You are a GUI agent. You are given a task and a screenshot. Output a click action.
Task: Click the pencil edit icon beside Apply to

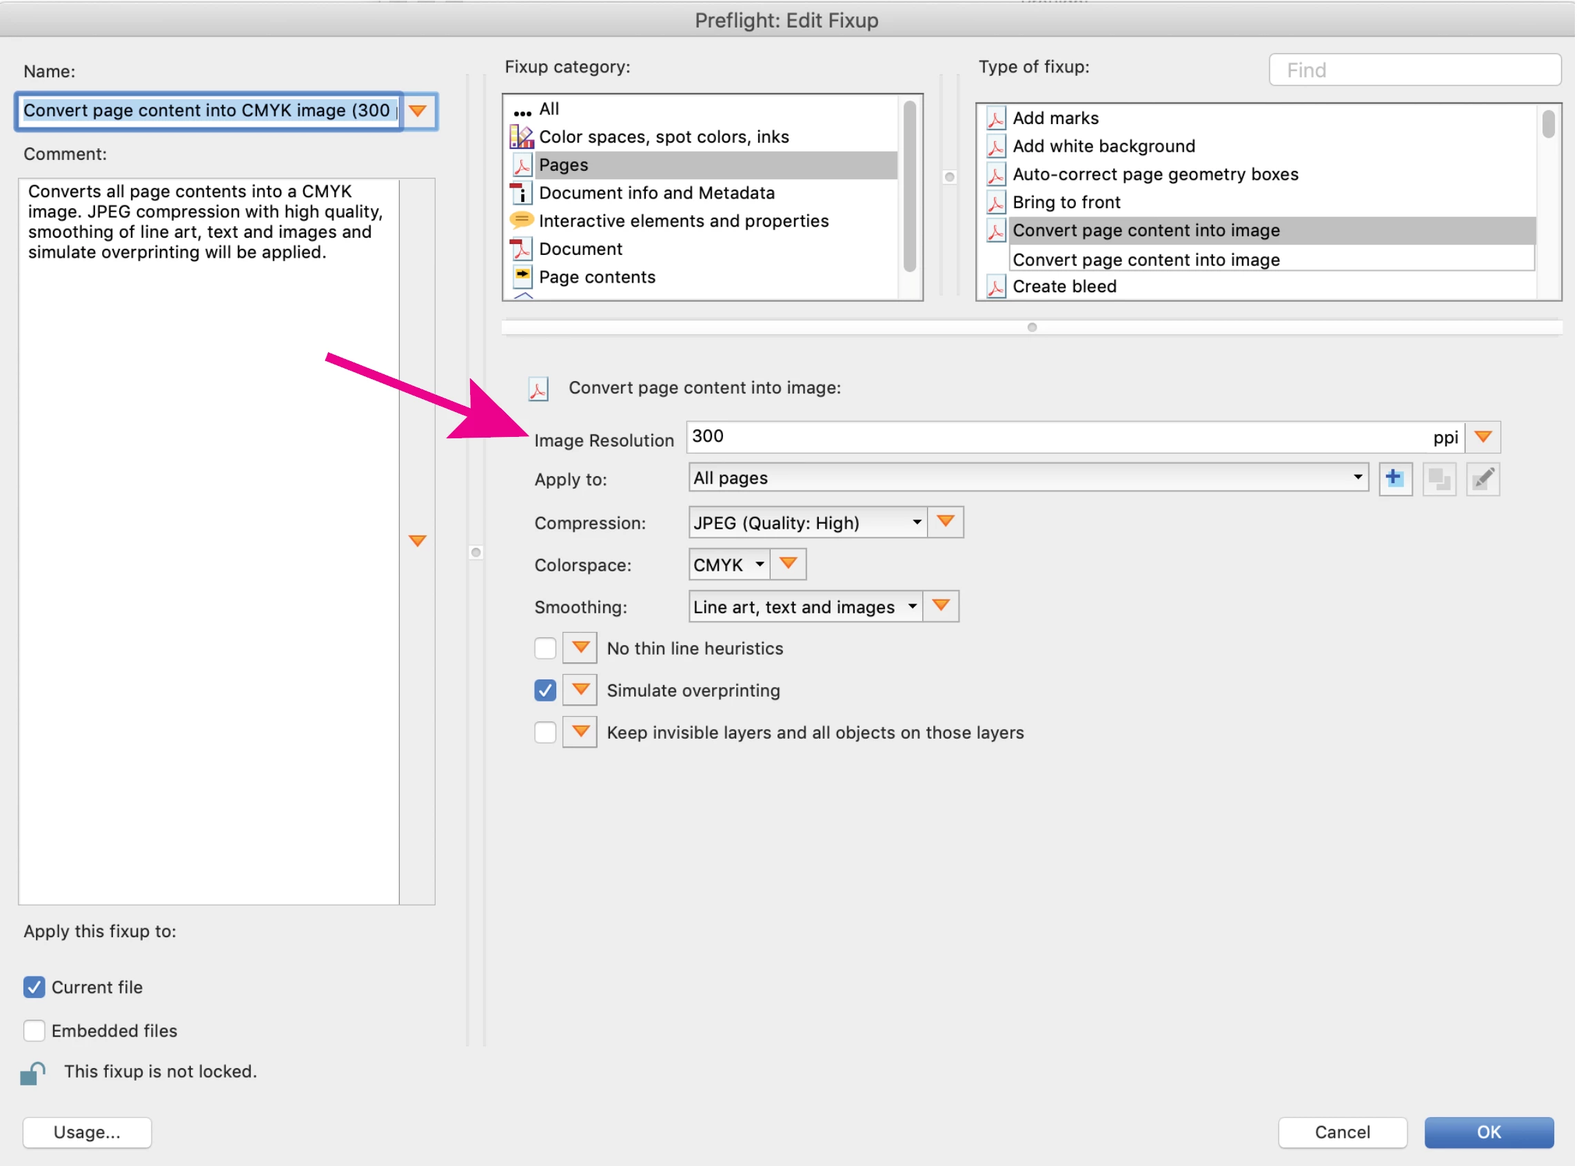click(1483, 479)
